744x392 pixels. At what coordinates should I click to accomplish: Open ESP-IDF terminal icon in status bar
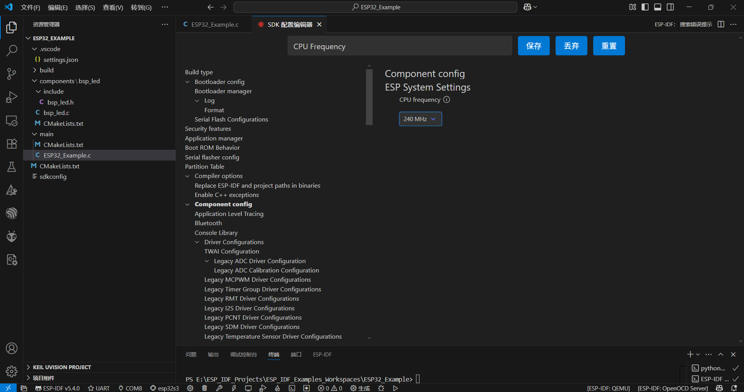point(292,388)
